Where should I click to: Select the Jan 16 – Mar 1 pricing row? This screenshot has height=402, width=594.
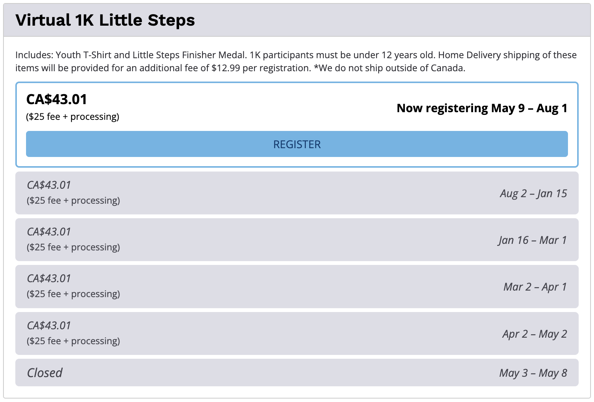point(297,240)
